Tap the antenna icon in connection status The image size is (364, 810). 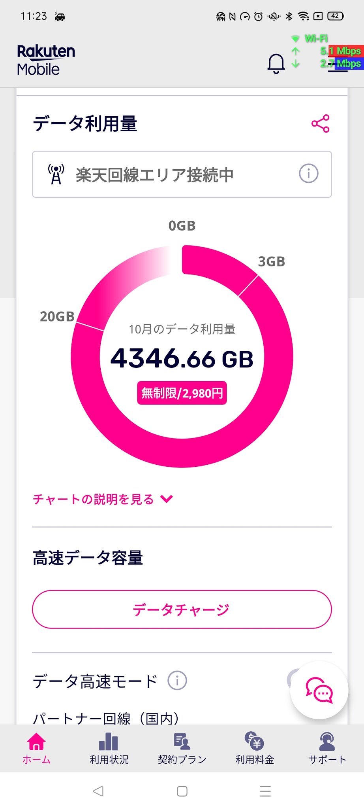tap(56, 174)
